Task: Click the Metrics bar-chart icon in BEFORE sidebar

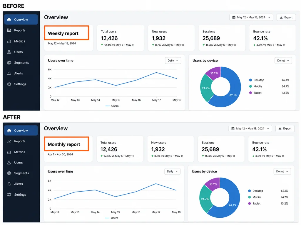Action: pos(9,41)
